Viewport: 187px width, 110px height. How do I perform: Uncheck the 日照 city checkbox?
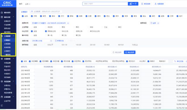coord(168,16)
